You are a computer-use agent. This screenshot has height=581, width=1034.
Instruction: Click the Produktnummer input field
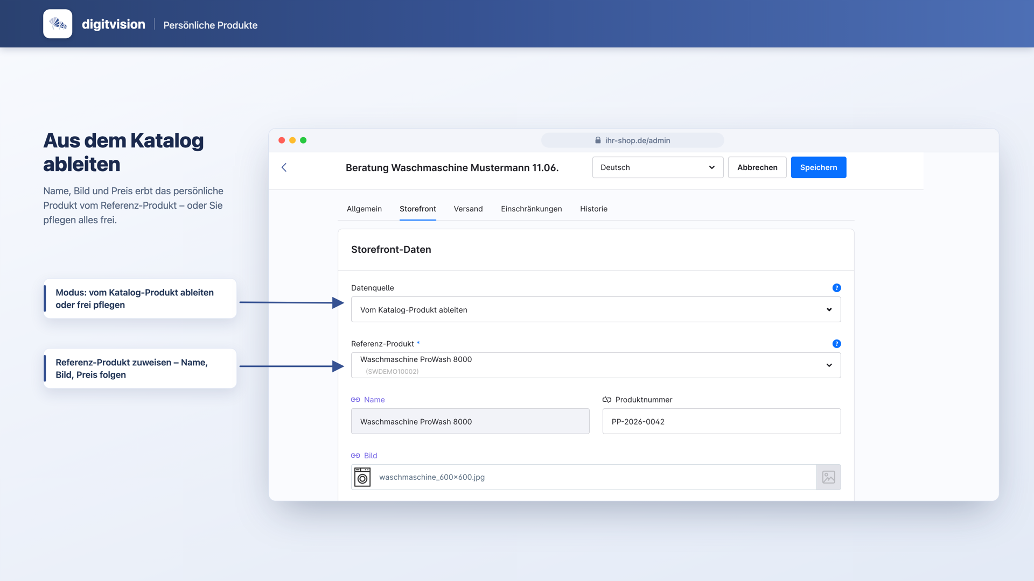tap(721, 421)
